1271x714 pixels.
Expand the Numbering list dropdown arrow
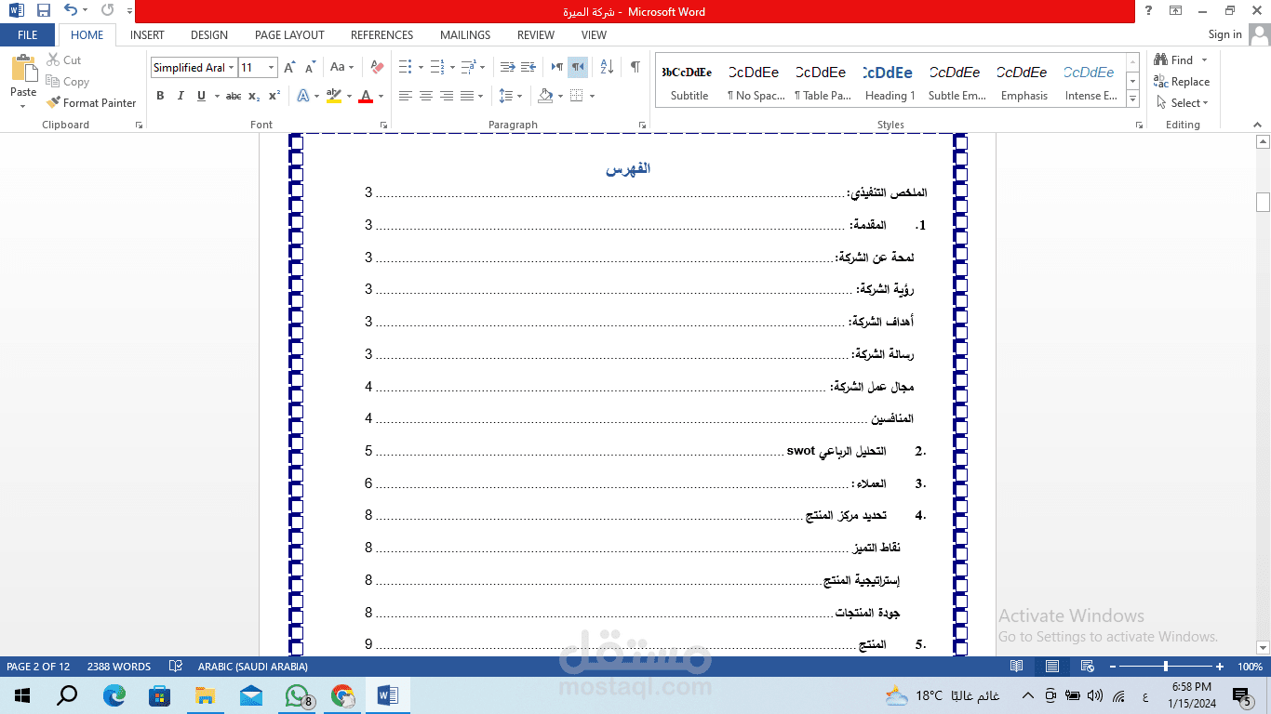point(452,68)
